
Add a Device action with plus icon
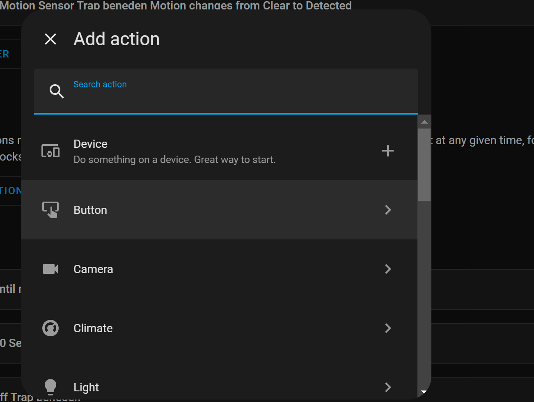(x=387, y=151)
